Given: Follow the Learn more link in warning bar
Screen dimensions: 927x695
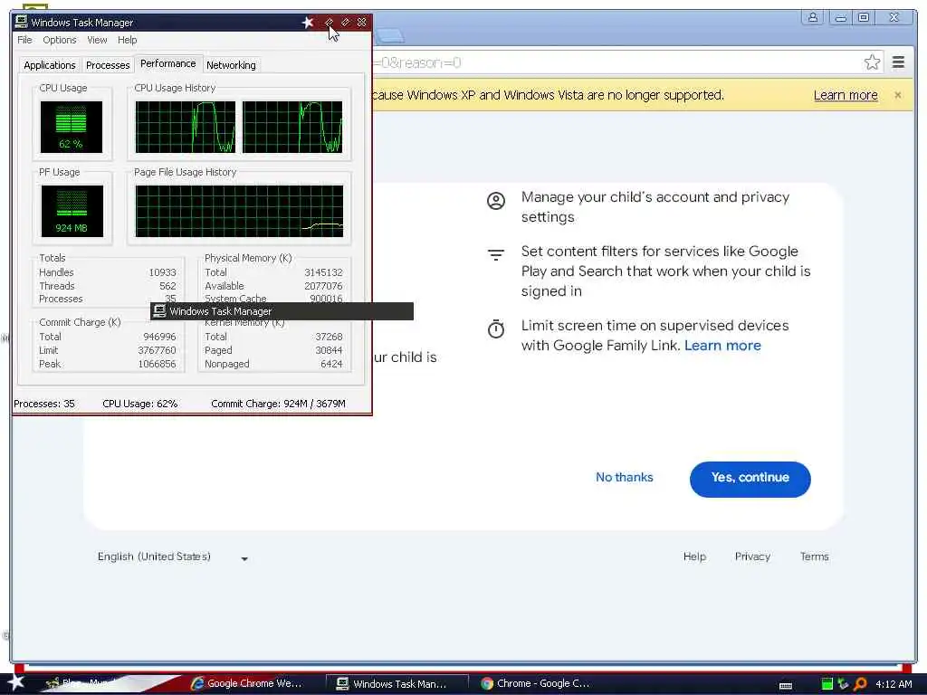Looking at the screenshot, I should click(846, 95).
